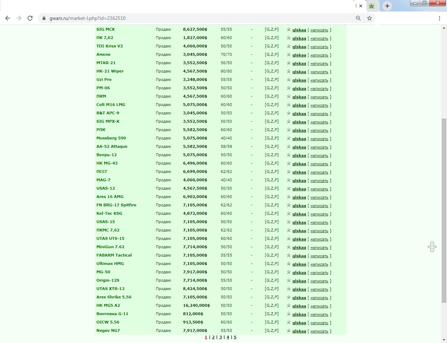Go back to the previous page
447x343 pixels.
[x=8, y=18]
